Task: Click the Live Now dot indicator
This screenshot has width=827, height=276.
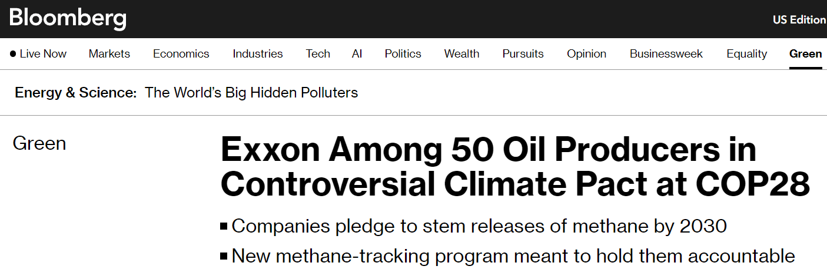Action: pos(13,54)
